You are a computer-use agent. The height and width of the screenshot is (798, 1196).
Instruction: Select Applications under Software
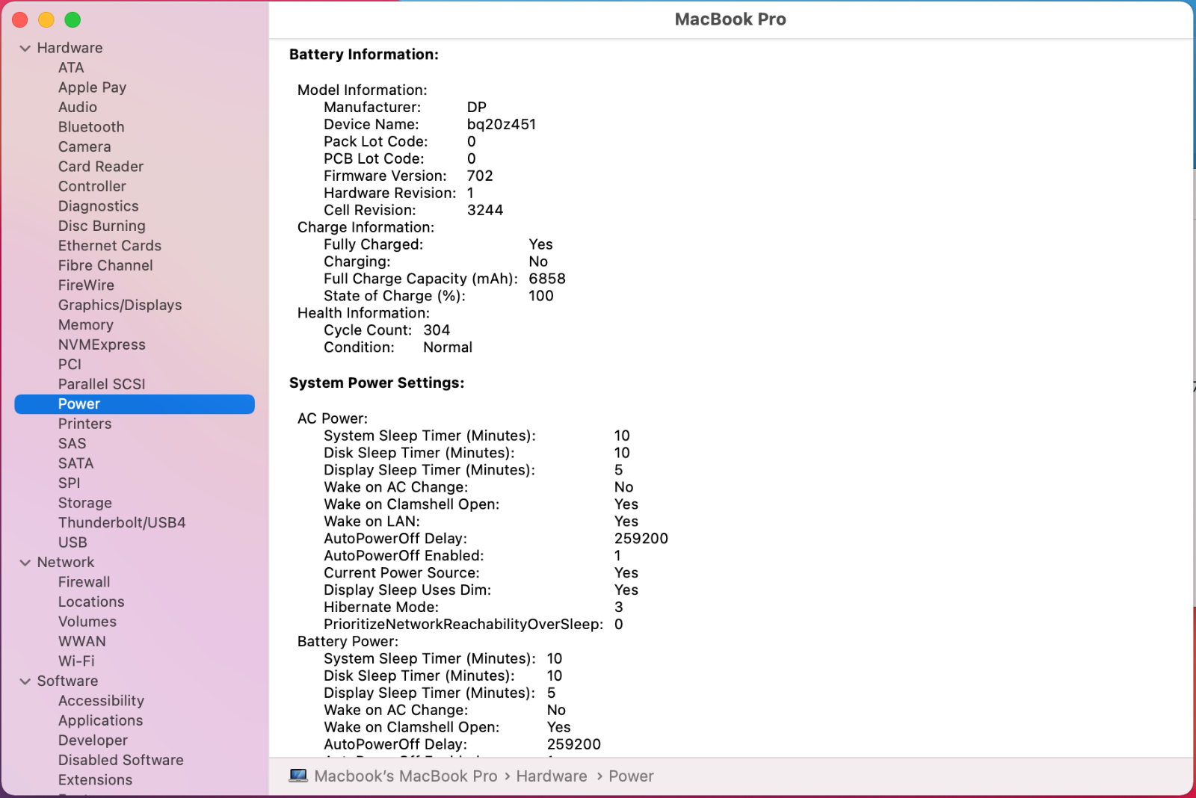[100, 720]
